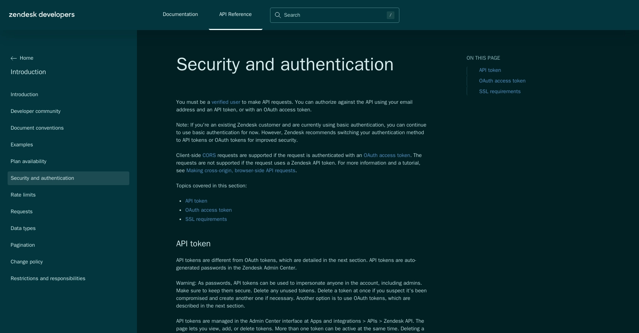
Task: Click the Zendesk developers logo
Action: click(x=42, y=15)
